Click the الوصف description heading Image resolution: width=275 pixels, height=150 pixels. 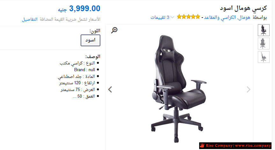[93, 56]
